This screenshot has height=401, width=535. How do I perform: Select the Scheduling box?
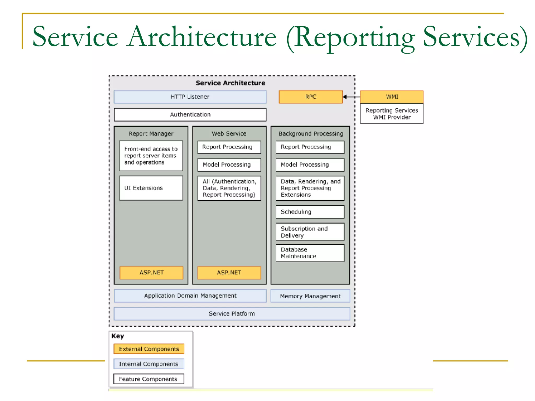(310, 212)
